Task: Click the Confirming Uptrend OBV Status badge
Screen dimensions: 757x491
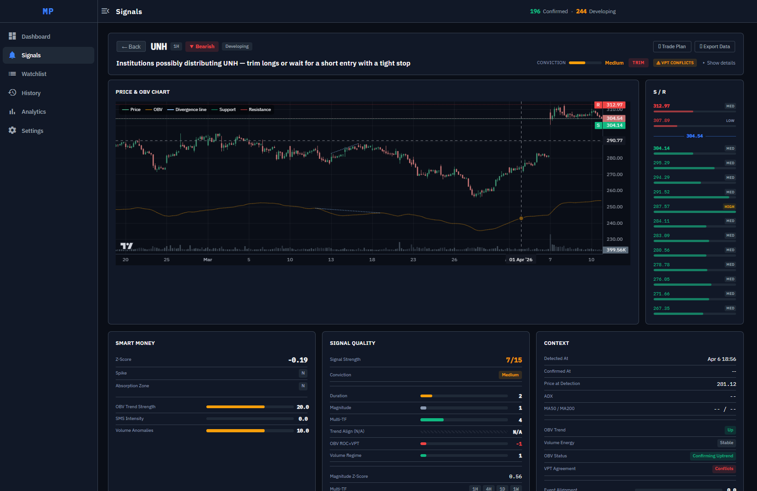Action: (x=713, y=456)
